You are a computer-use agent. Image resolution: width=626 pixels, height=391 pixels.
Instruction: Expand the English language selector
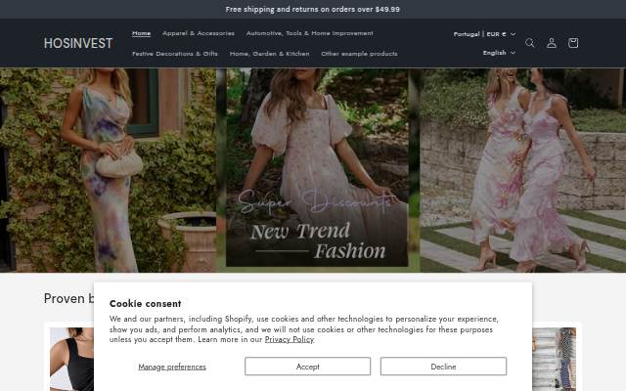[x=499, y=53]
